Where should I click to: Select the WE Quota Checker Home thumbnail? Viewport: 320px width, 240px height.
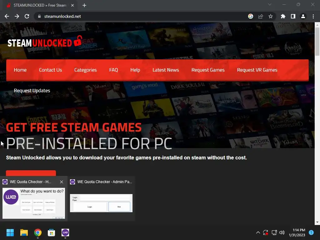click(x=34, y=203)
